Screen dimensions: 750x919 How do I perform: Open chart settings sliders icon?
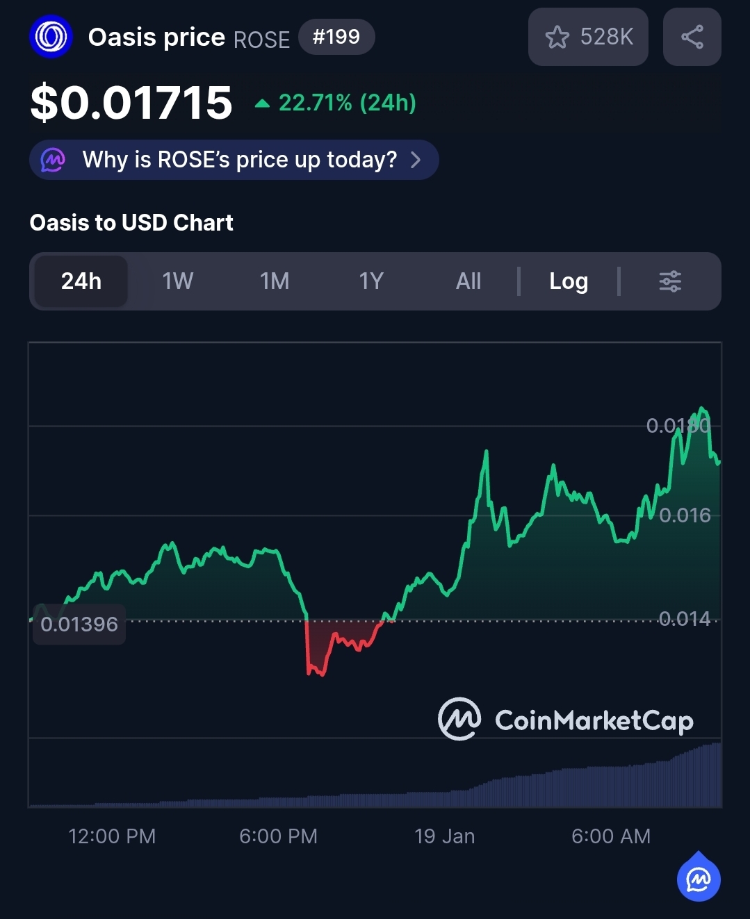pyautogui.click(x=670, y=281)
